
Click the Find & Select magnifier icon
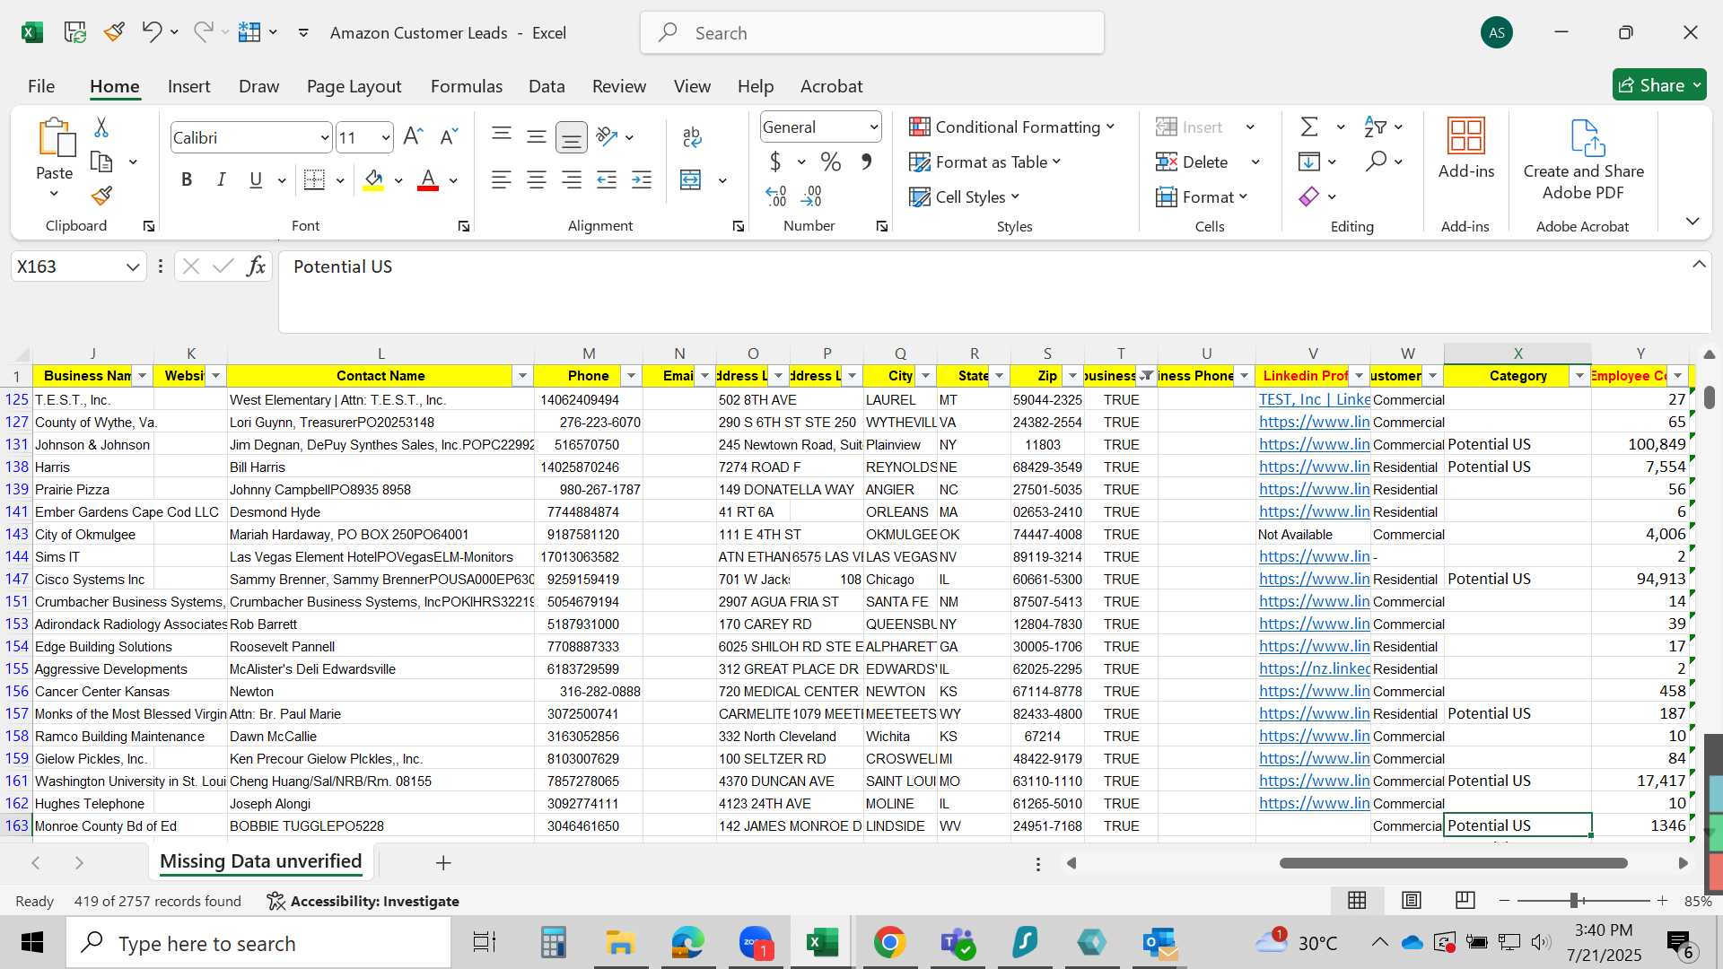(1376, 161)
